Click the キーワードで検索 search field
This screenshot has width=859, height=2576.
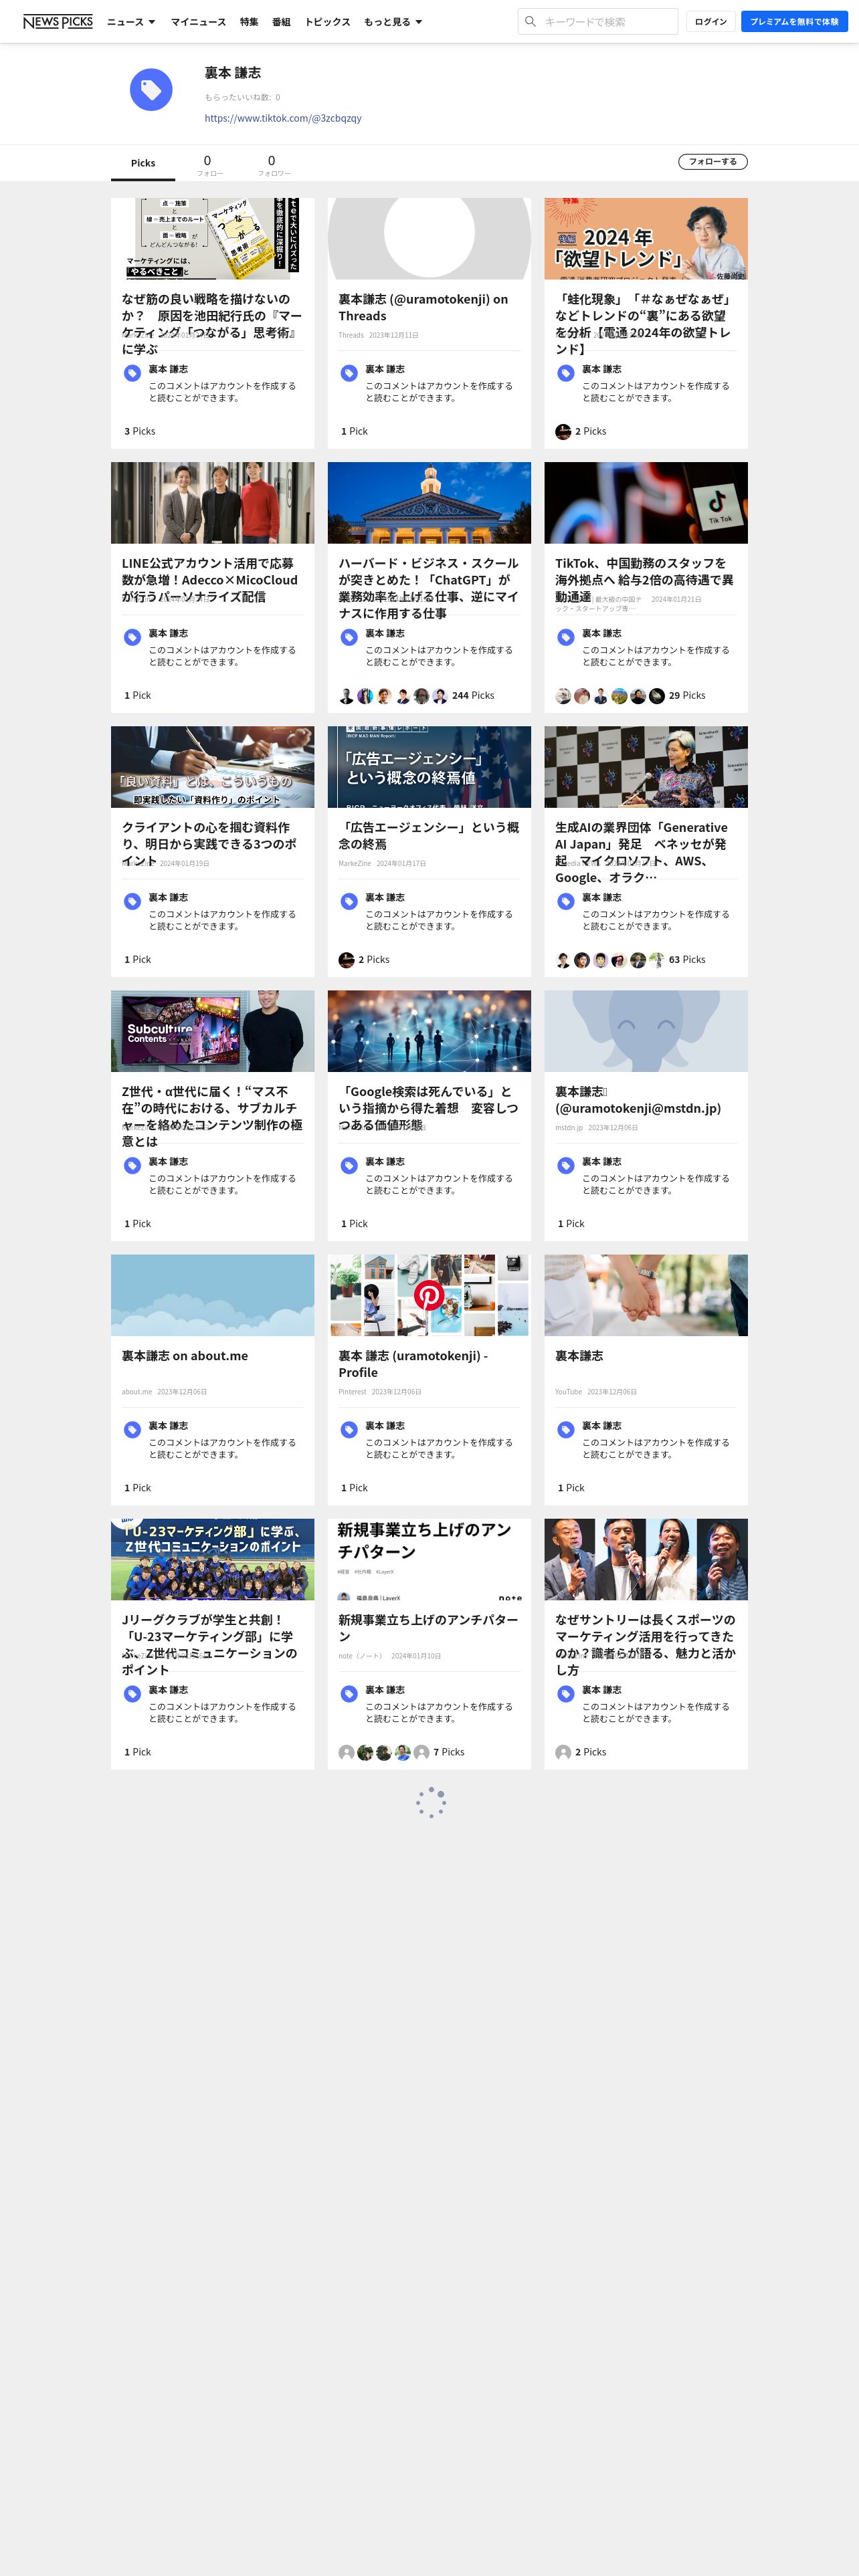click(598, 21)
